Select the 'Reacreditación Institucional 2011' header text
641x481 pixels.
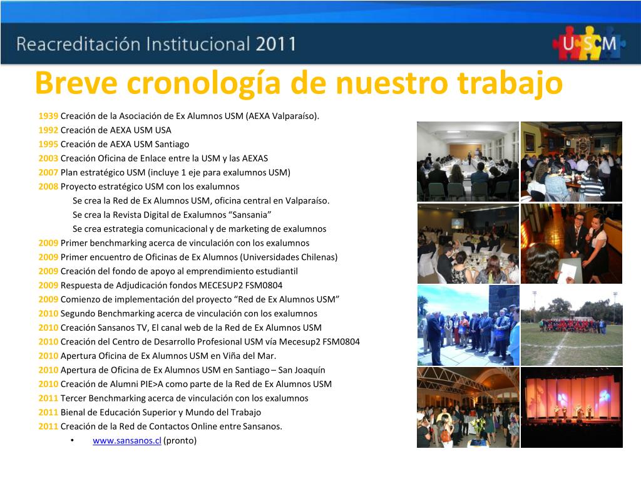click(x=156, y=44)
